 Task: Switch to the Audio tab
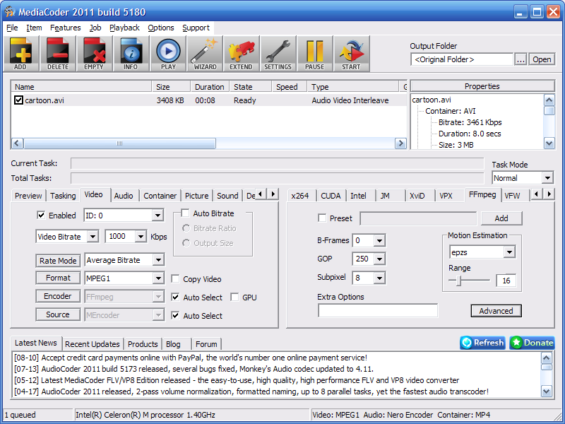point(124,196)
